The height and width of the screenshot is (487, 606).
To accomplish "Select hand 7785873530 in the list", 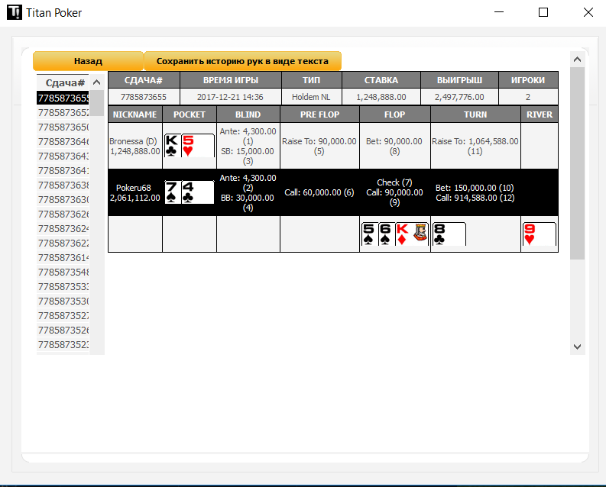I will pos(63,302).
